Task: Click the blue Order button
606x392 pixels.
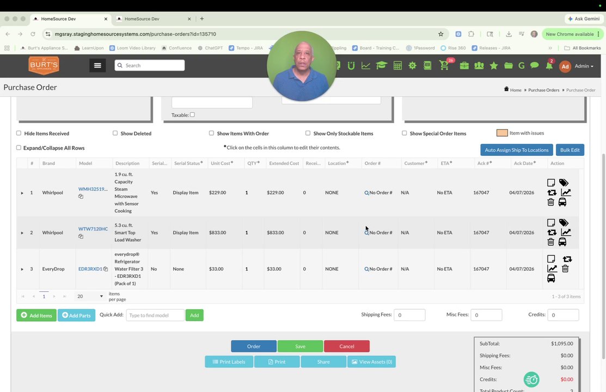Action: [x=254, y=346]
